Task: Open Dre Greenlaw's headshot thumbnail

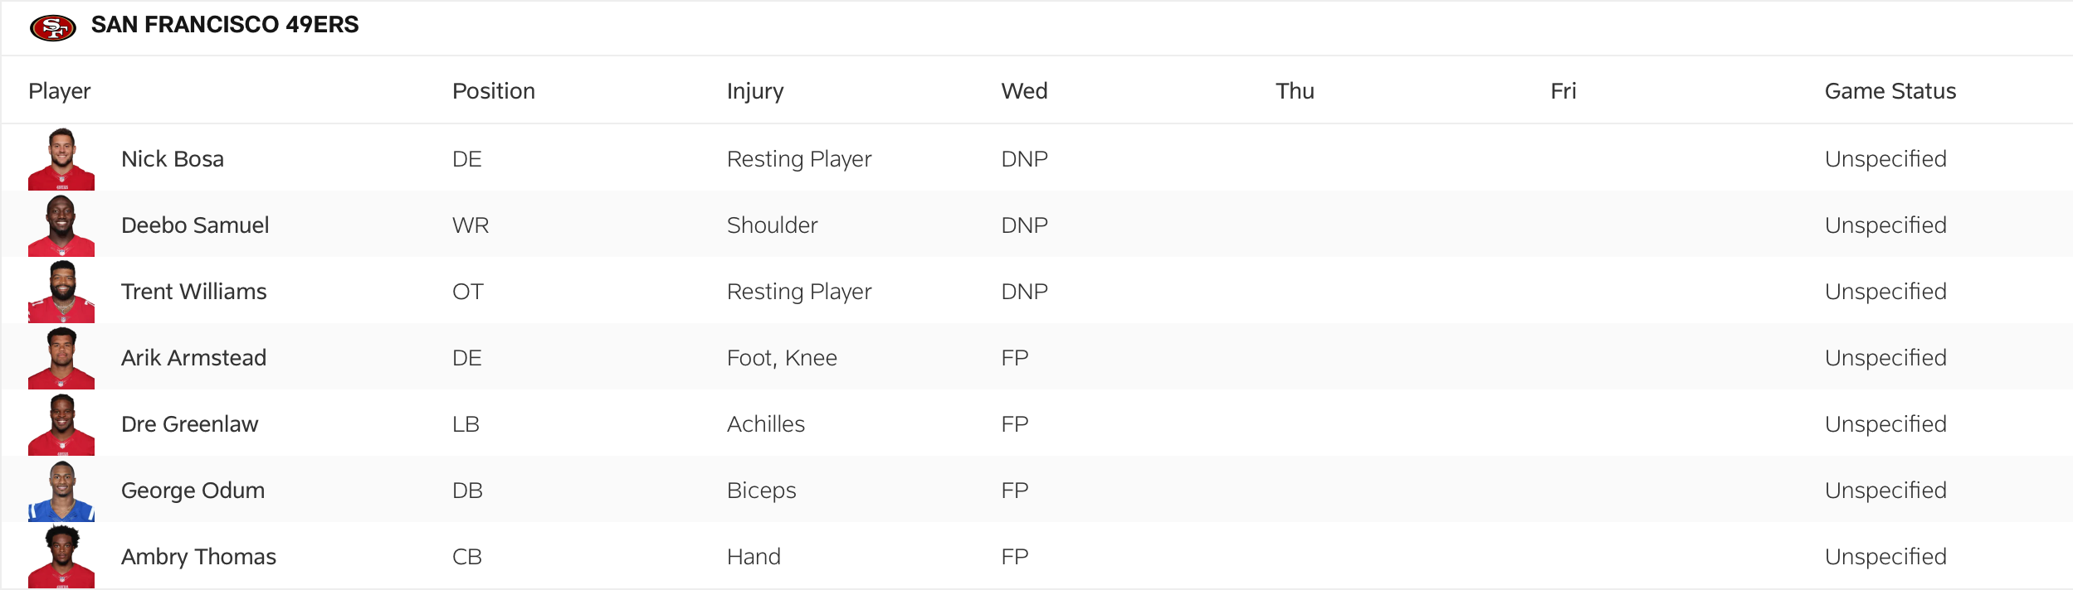Action: [63, 423]
